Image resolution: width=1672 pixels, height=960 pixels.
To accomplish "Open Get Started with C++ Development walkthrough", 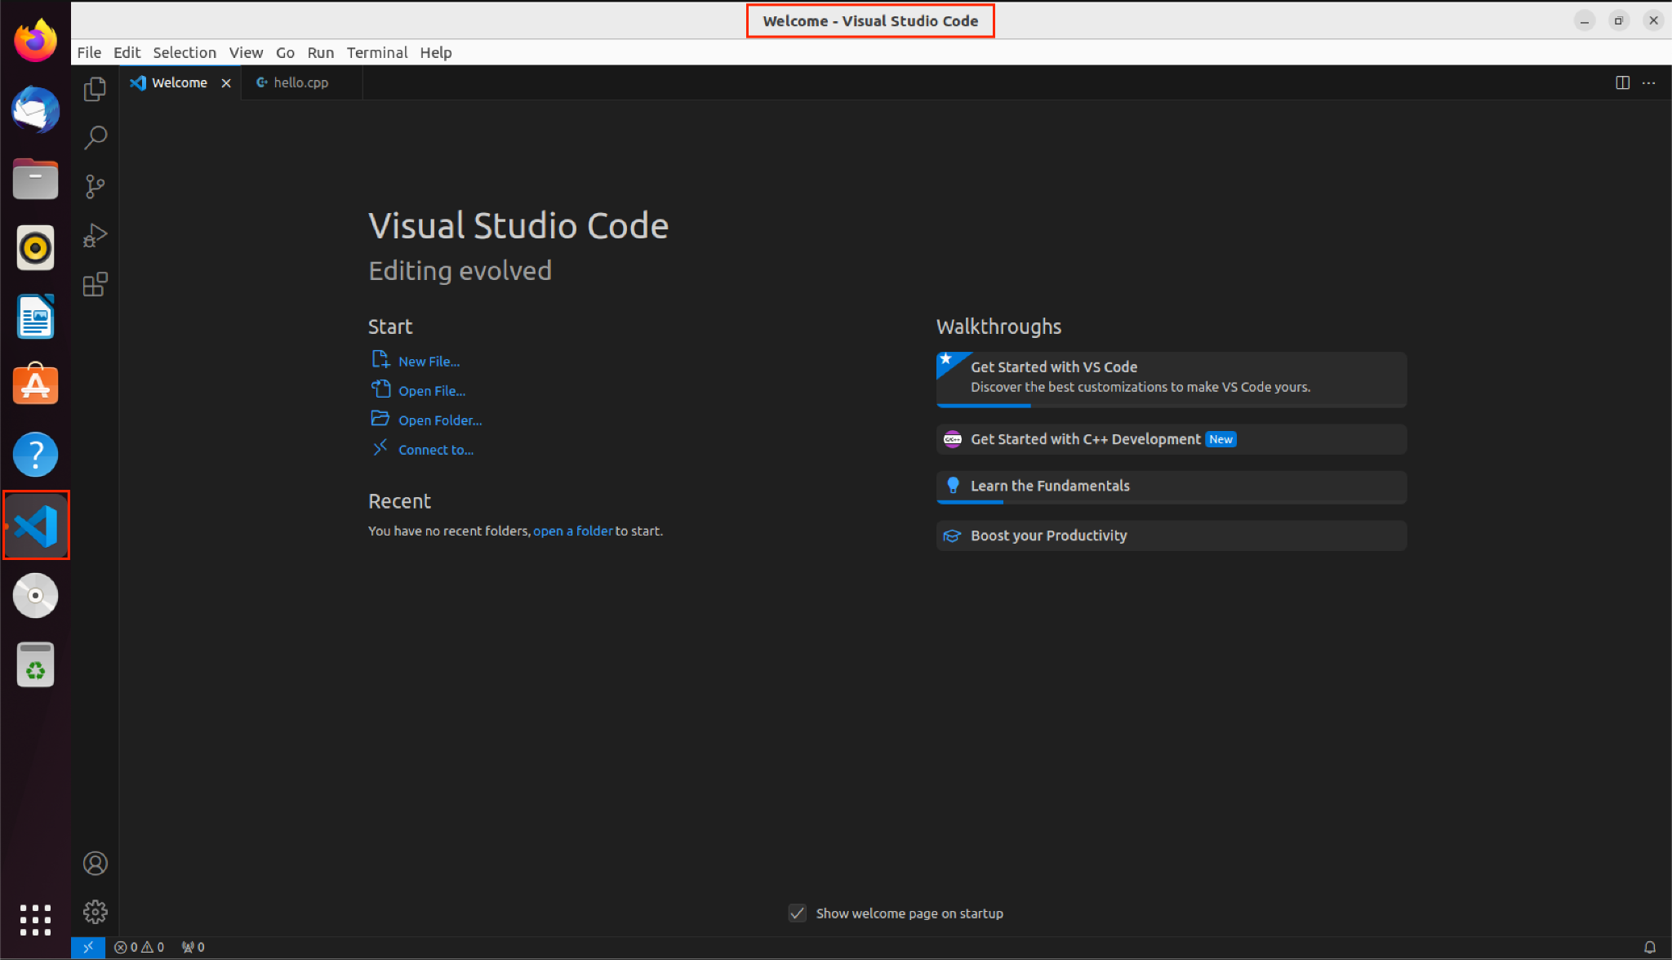I will coord(1171,439).
